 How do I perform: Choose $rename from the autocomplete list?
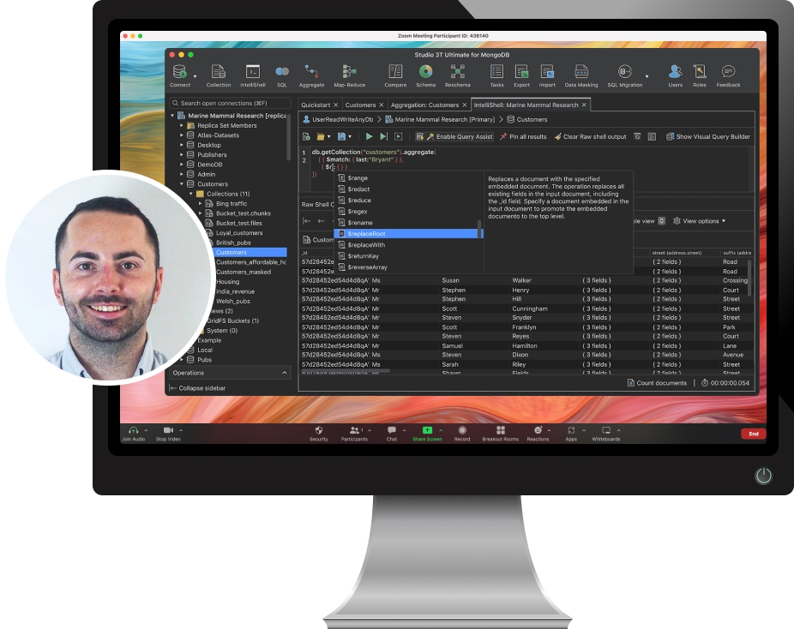coord(407,223)
